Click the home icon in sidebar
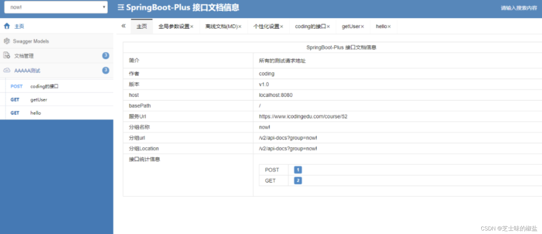Screen dimensions: 542x234 click(7, 26)
